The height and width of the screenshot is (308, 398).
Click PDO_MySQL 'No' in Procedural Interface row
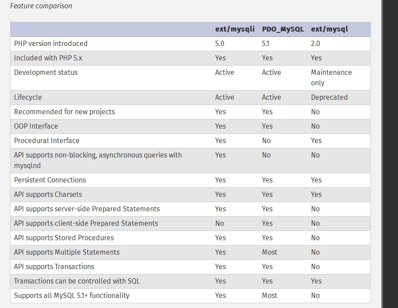tap(266, 141)
